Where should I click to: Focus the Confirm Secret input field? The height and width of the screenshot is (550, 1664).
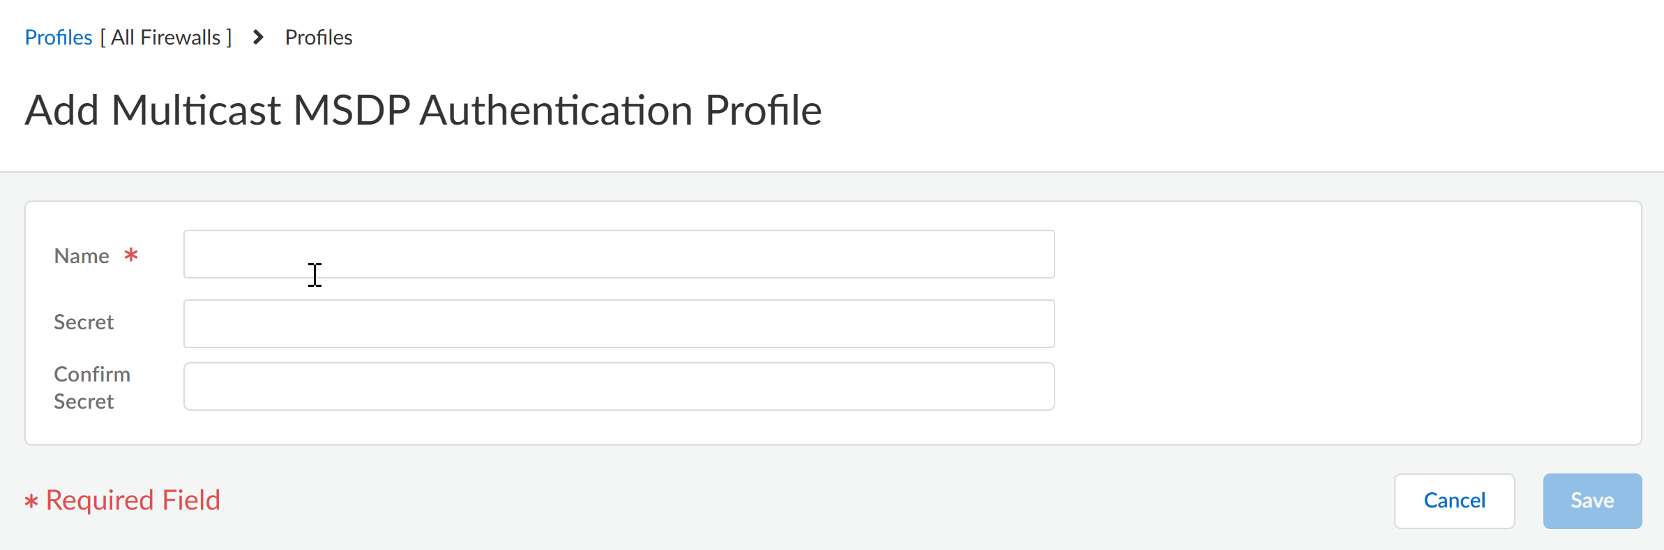click(x=619, y=386)
